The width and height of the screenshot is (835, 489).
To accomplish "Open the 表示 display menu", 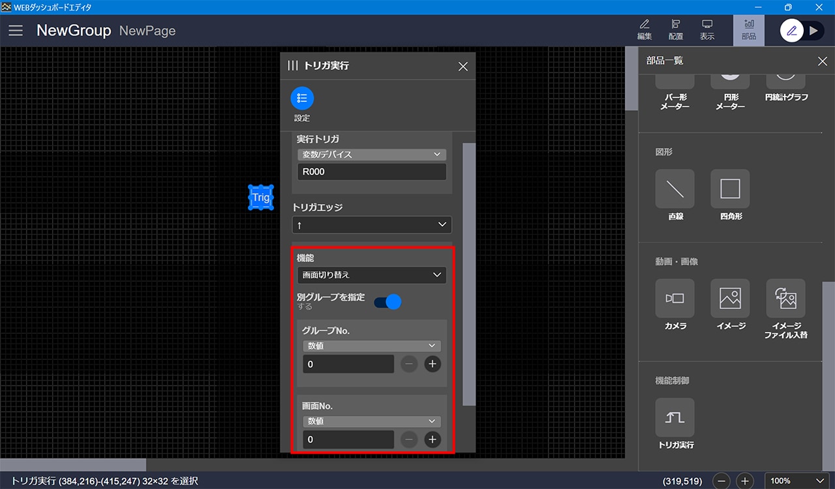I will point(707,29).
